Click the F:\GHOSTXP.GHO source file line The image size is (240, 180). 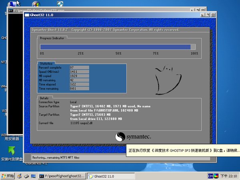pyautogui.click(x=104, y=110)
